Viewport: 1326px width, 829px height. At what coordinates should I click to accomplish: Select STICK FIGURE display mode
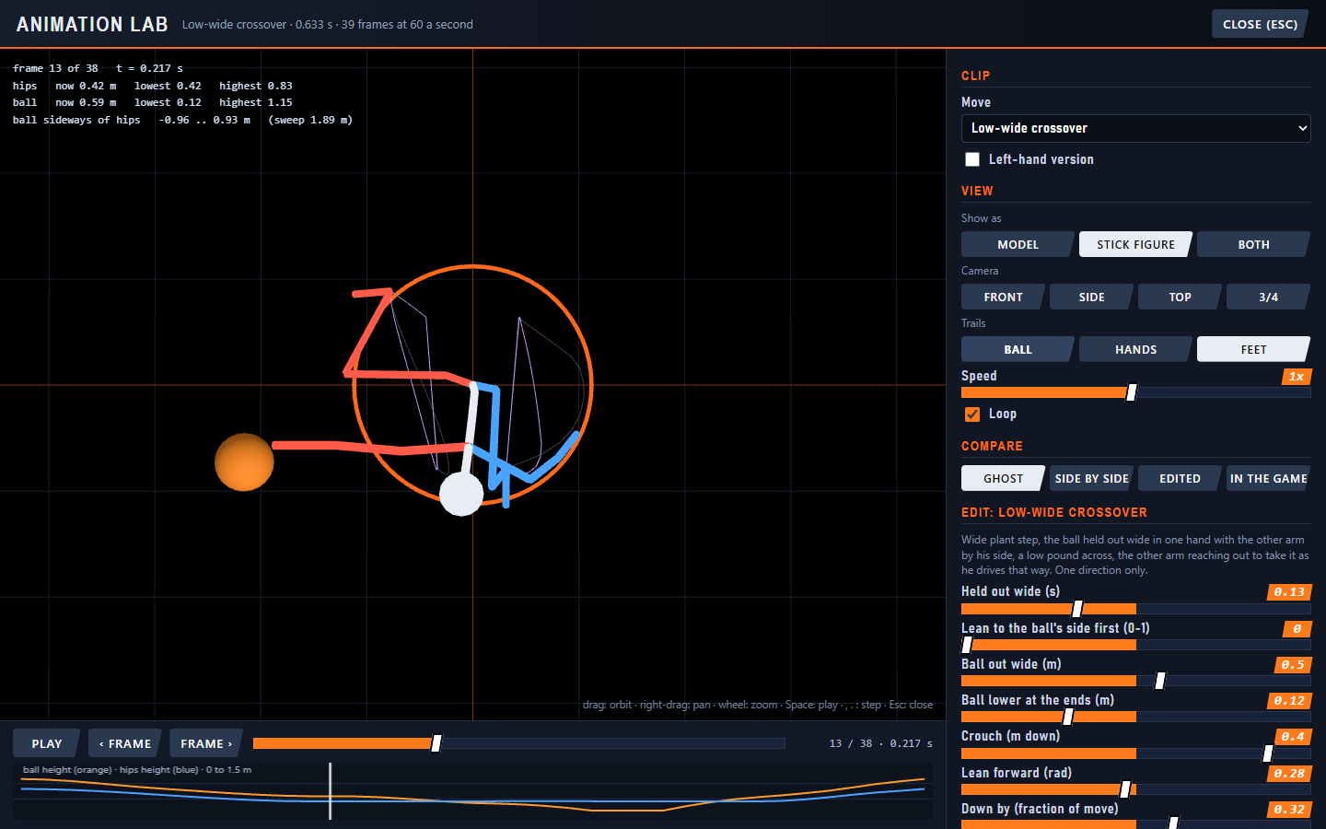pyautogui.click(x=1135, y=244)
